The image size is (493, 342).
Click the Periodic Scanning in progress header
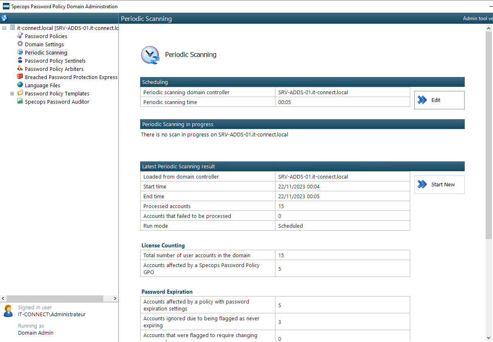pos(302,124)
